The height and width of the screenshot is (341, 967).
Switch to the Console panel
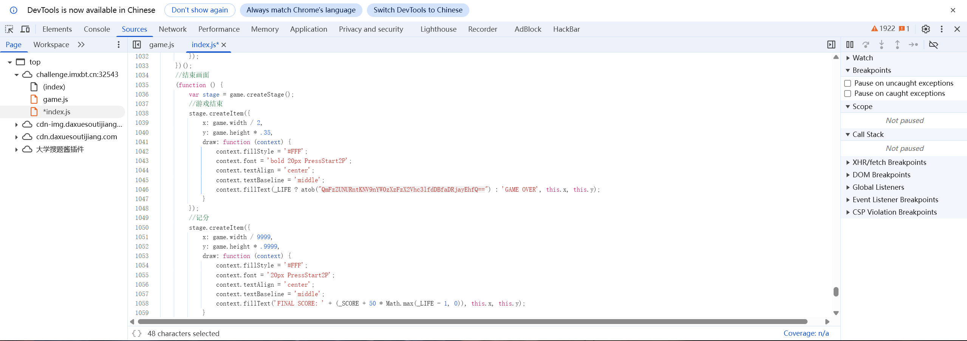97,29
